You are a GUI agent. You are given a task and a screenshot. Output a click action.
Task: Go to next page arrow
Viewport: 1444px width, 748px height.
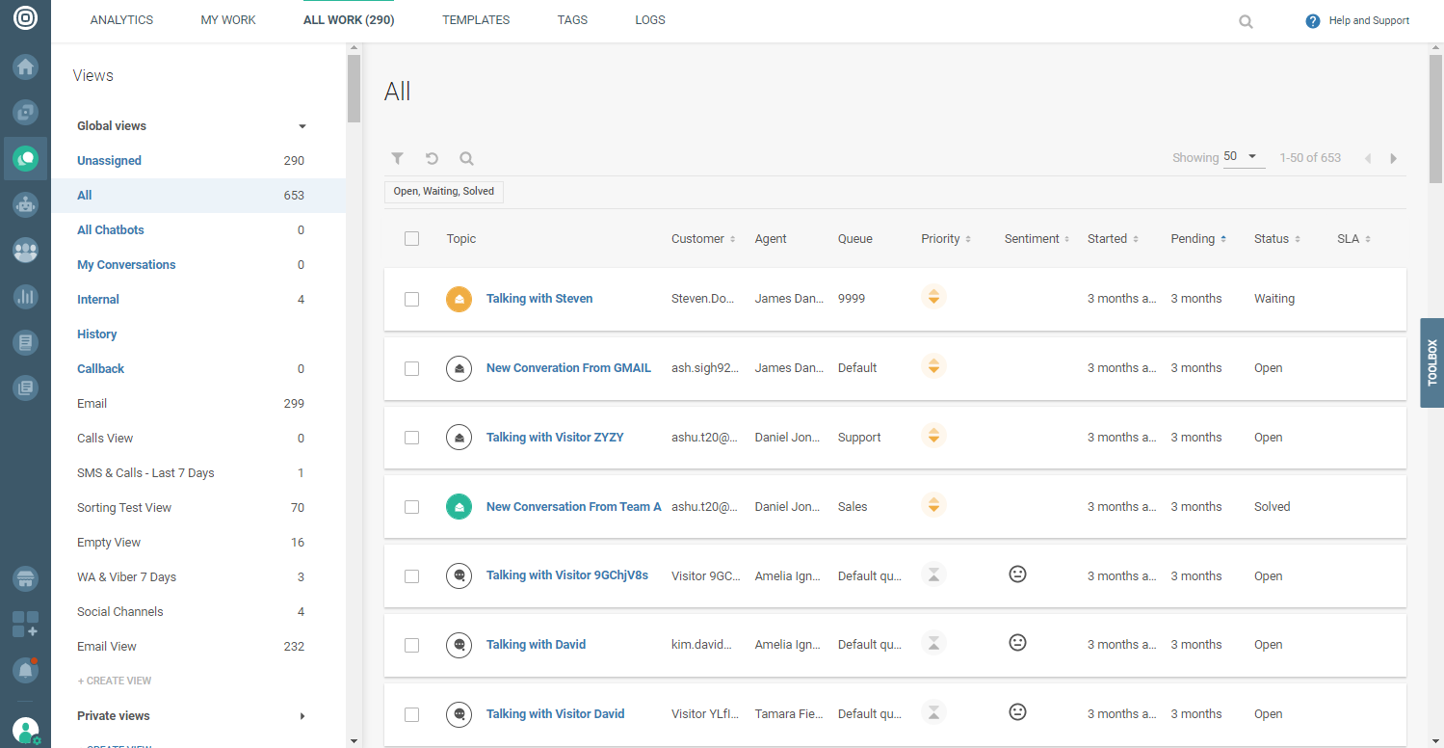tap(1393, 158)
